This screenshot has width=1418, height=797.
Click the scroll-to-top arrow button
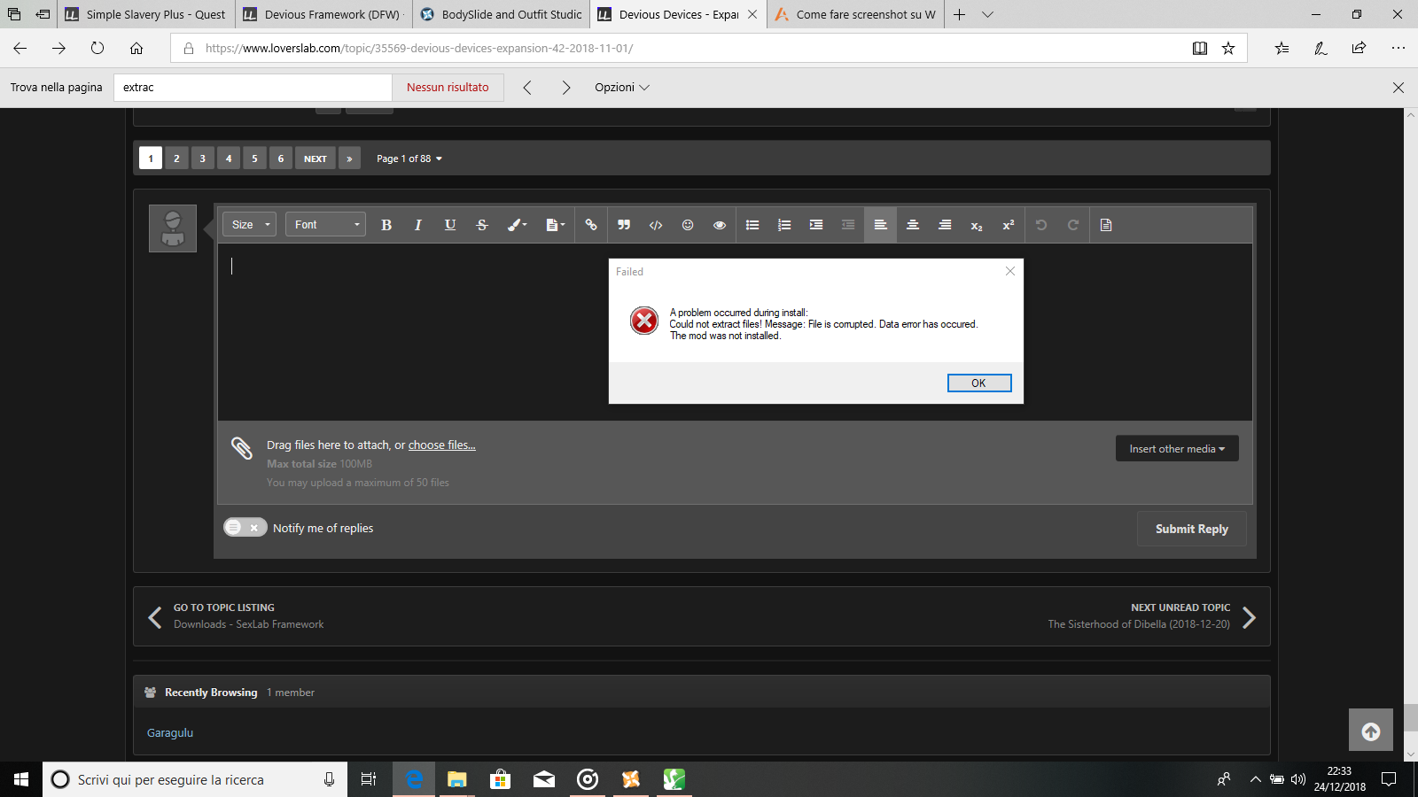click(x=1371, y=731)
